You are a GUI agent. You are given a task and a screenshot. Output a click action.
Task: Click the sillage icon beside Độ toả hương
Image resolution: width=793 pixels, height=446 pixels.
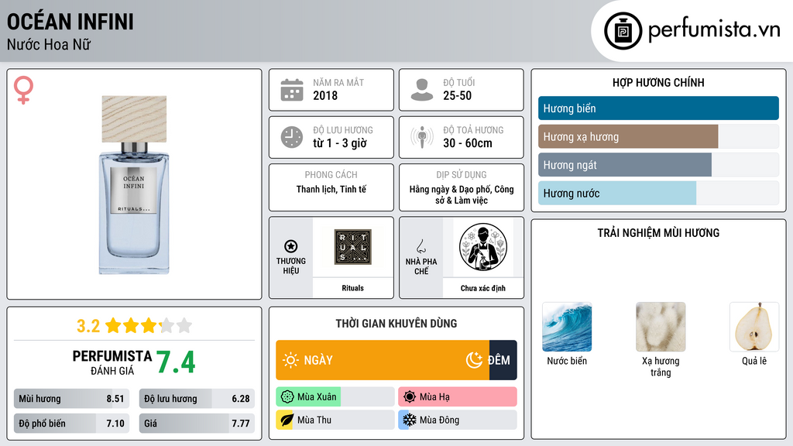click(422, 137)
